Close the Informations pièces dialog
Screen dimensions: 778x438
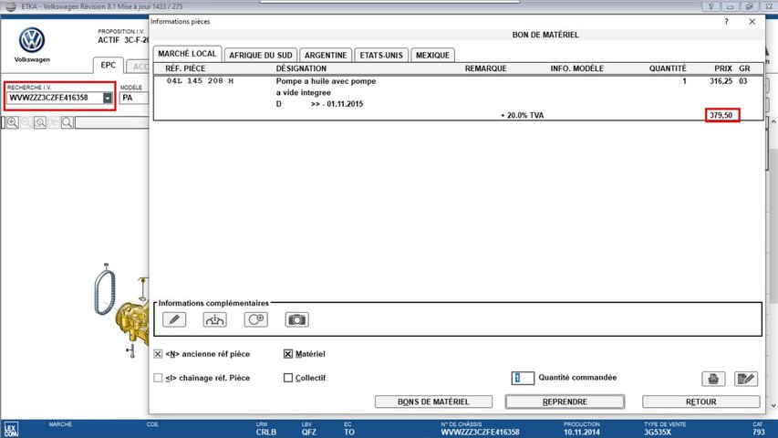[x=752, y=21]
